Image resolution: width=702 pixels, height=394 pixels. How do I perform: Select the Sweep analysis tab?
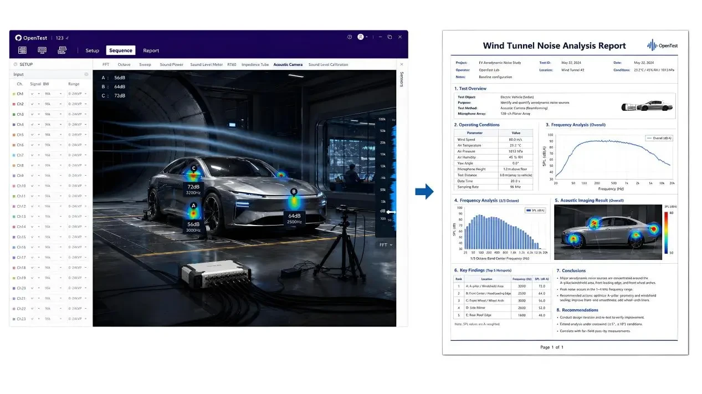click(x=145, y=65)
